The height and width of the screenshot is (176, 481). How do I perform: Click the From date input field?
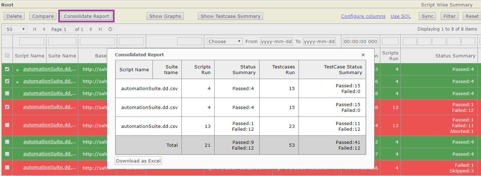pos(276,41)
